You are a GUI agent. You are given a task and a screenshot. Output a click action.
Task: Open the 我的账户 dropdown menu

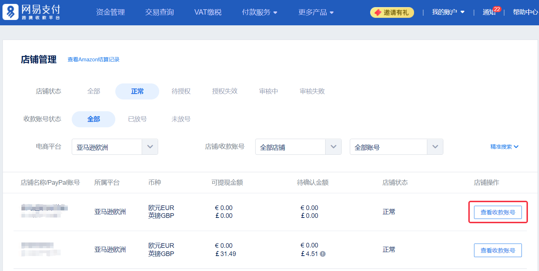point(448,12)
